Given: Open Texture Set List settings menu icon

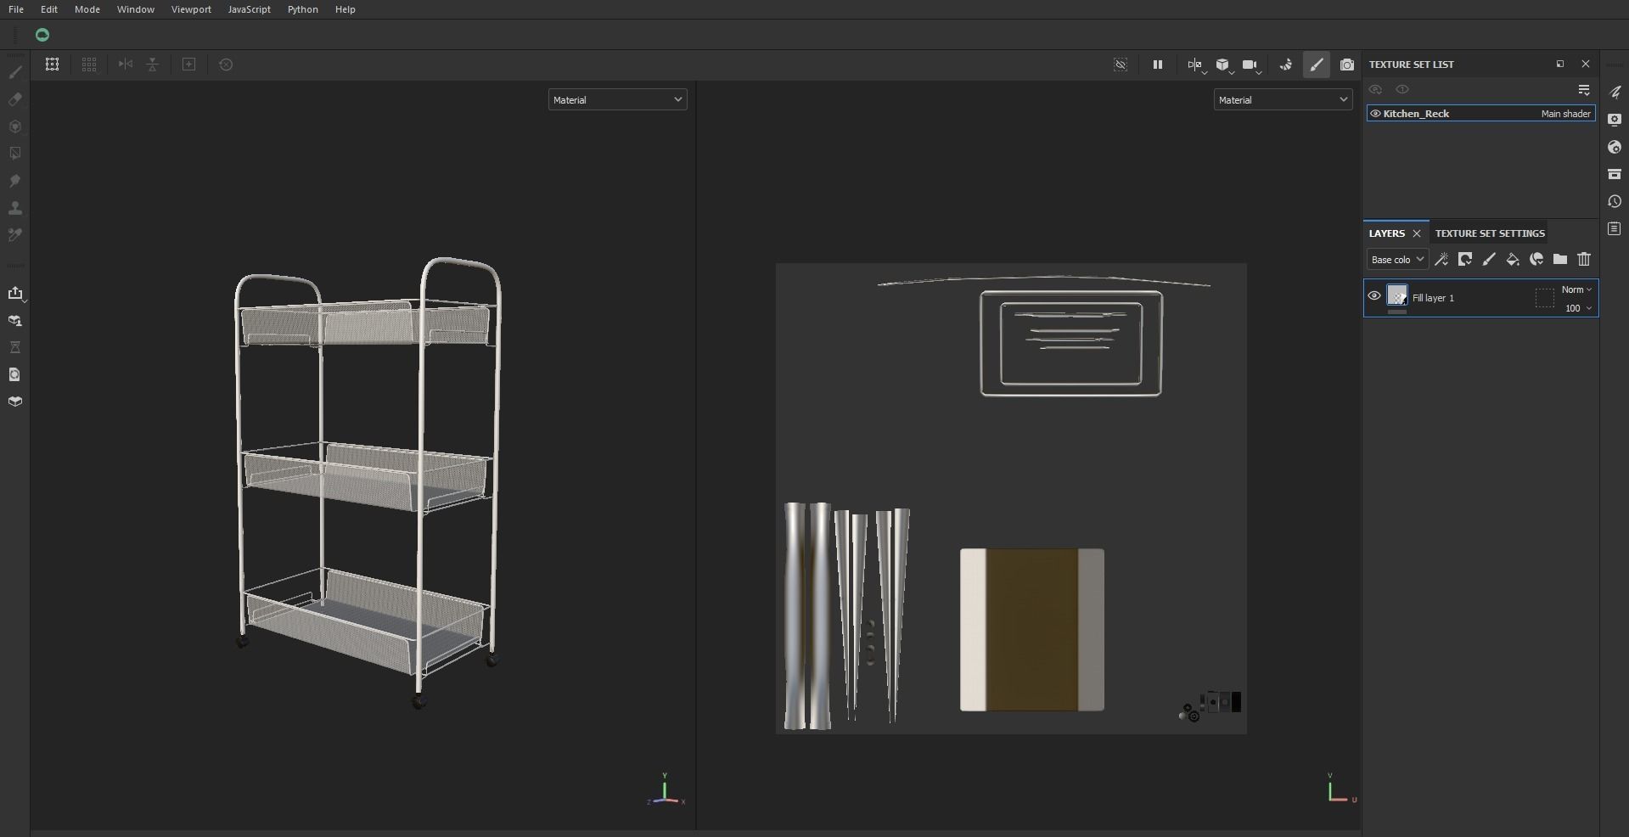Looking at the screenshot, I should (x=1584, y=89).
